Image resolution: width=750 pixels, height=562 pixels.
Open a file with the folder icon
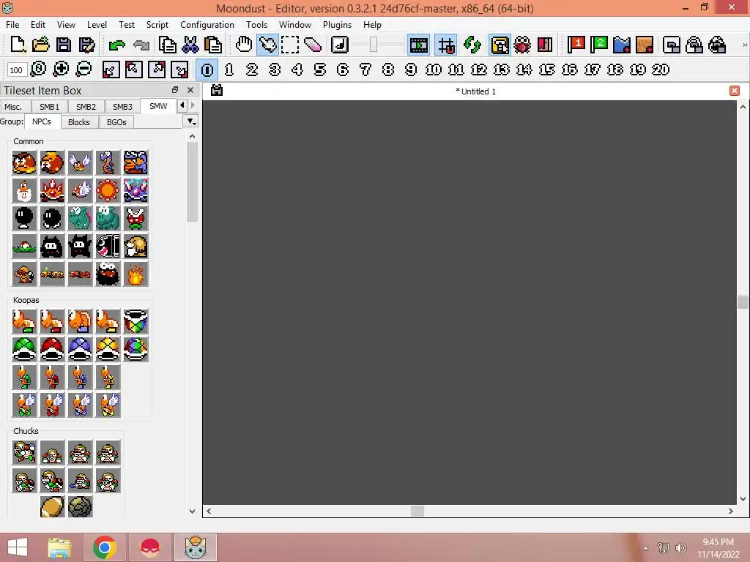(x=41, y=45)
